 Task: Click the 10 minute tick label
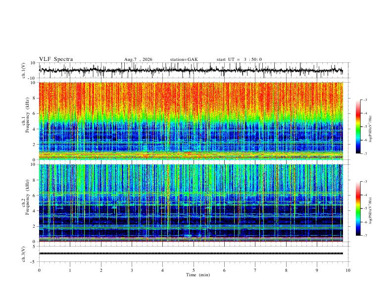pos(348,270)
